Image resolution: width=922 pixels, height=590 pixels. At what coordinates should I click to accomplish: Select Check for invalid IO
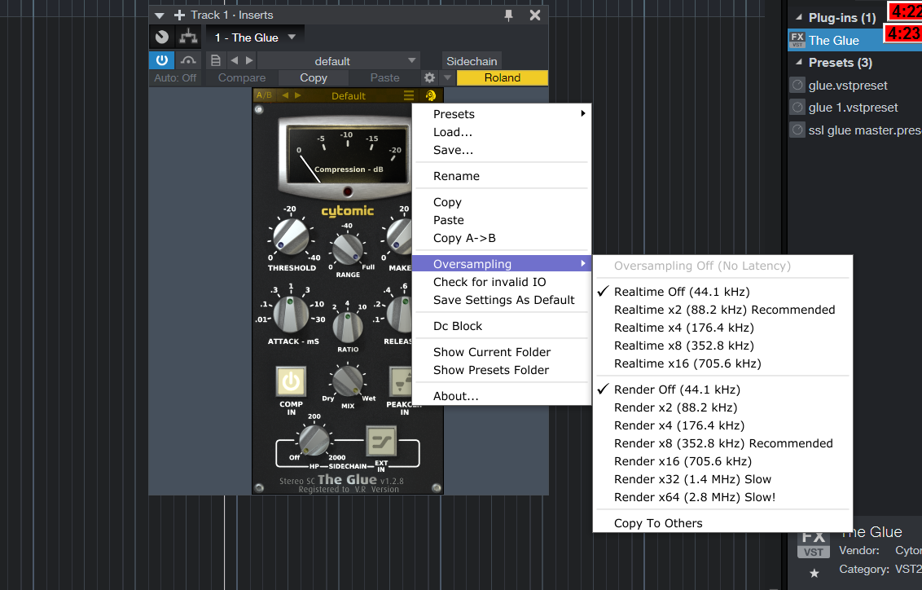502,282
